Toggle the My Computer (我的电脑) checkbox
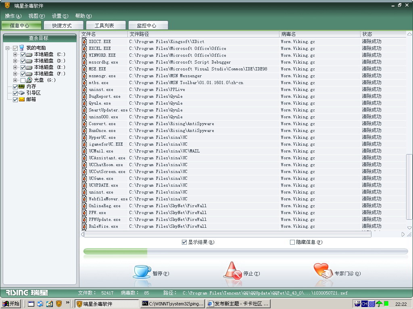This screenshot has width=413, height=309. tap(15, 48)
